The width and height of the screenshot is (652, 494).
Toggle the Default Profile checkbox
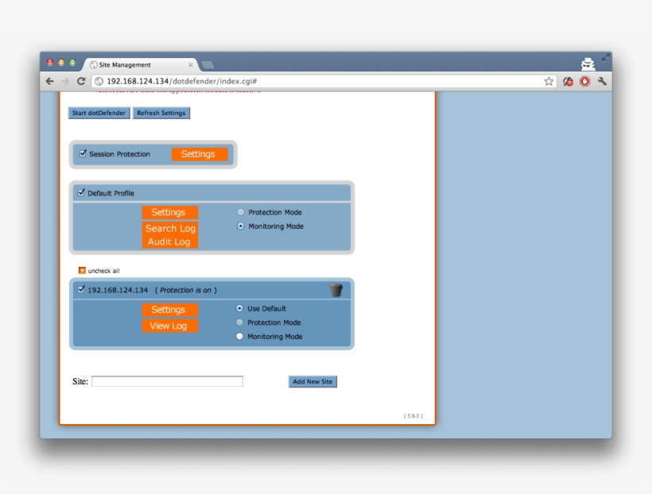coord(81,192)
